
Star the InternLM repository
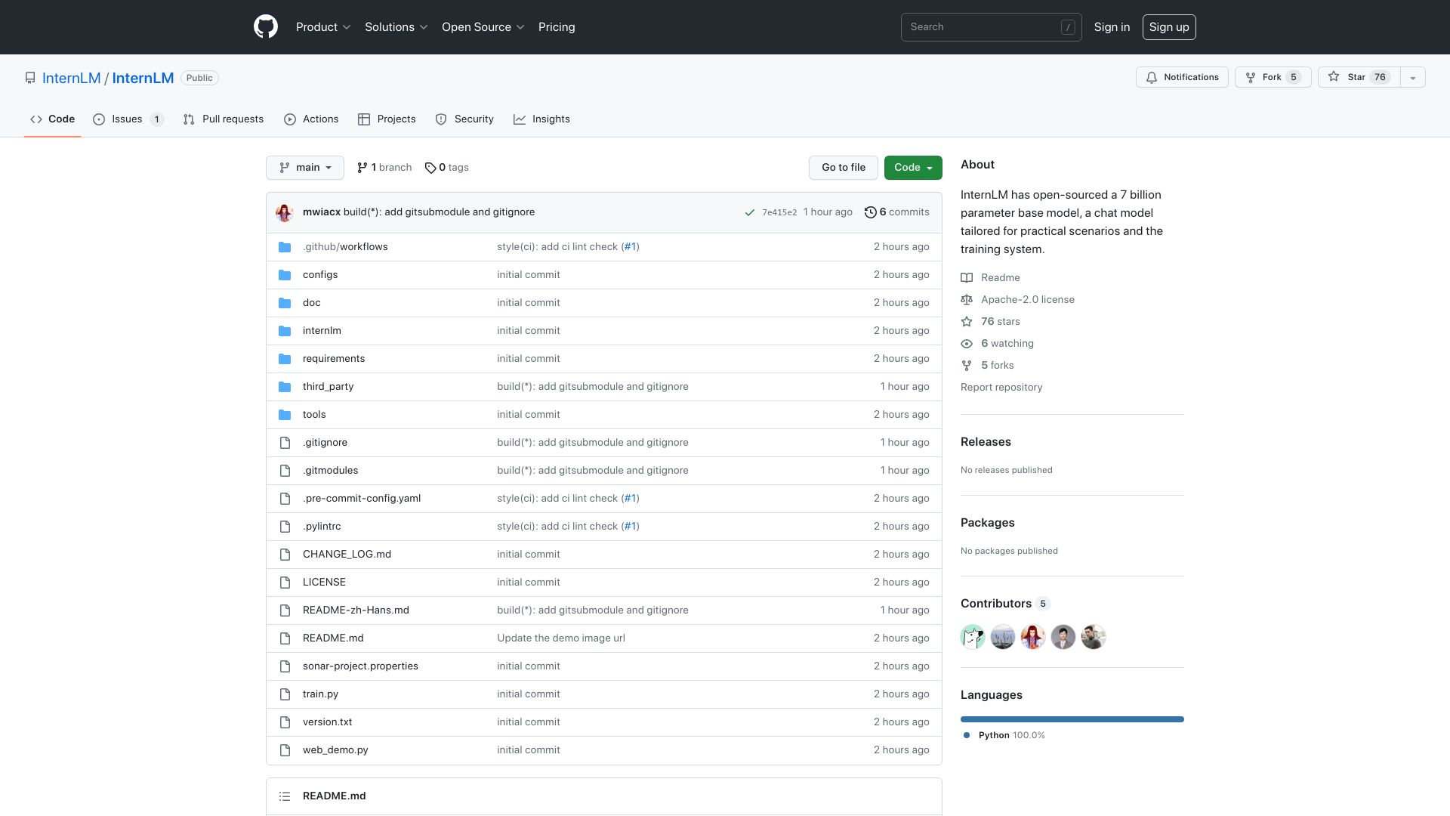[1359, 77]
